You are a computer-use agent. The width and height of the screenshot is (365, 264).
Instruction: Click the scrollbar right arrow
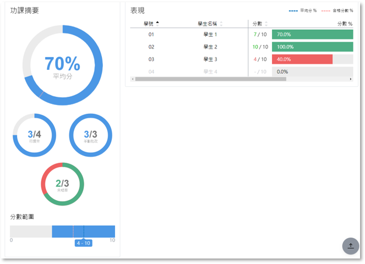pos(350,79)
